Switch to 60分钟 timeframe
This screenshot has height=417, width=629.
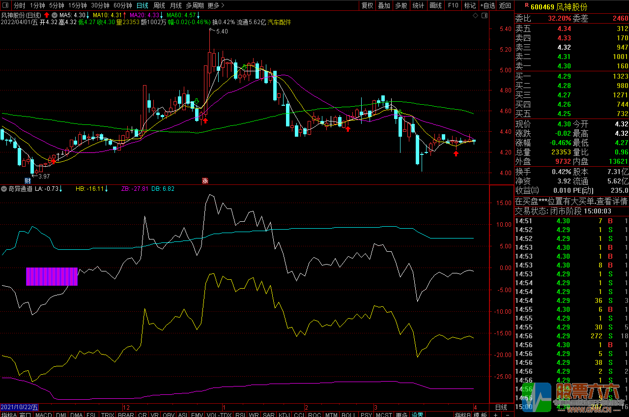(122, 5)
